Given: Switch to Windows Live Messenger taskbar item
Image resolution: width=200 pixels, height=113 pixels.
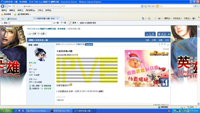Looking at the screenshot, I should click(37, 111).
